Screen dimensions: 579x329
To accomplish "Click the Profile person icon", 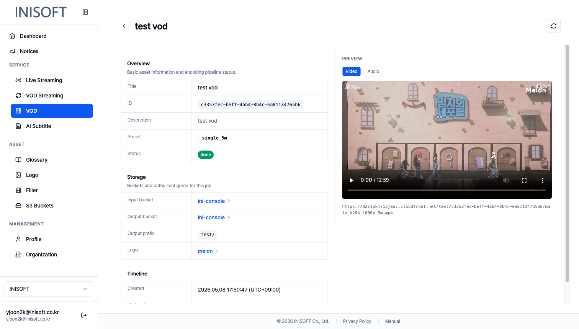I will coord(18,239).
